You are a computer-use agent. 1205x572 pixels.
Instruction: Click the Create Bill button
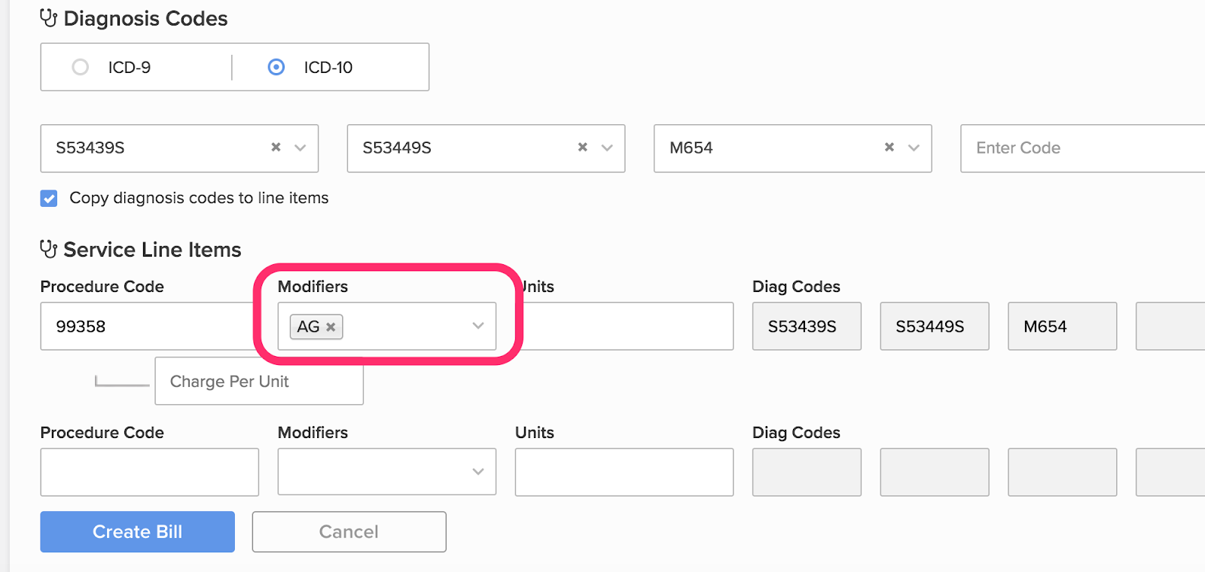coord(137,532)
